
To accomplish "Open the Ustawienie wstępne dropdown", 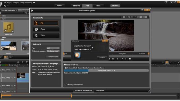I will point(53,51).
